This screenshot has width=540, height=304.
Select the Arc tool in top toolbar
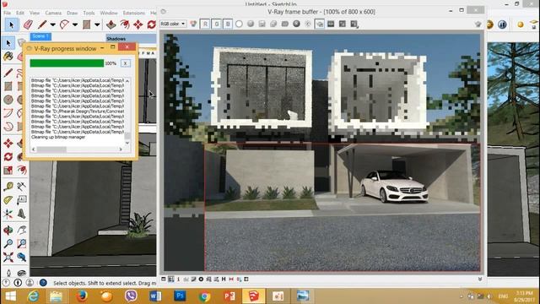point(64,24)
